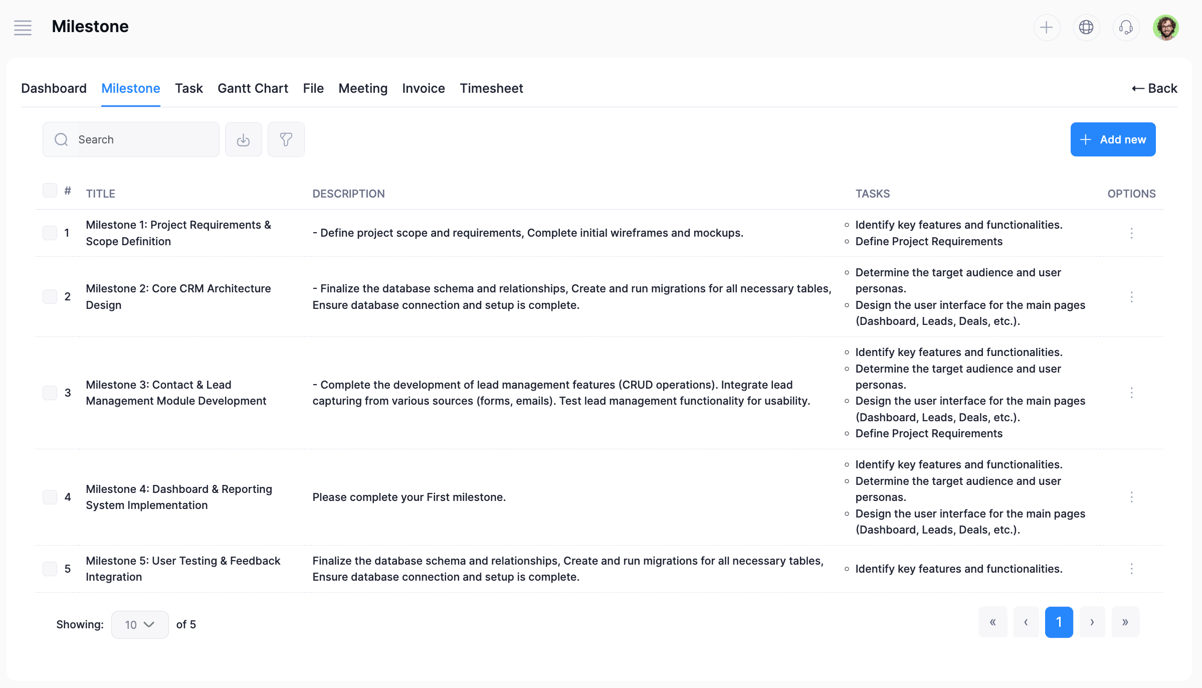1202x688 pixels.
Task: Open the user profile avatar menu
Action: pyautogui.click(x=1165, y=28)
